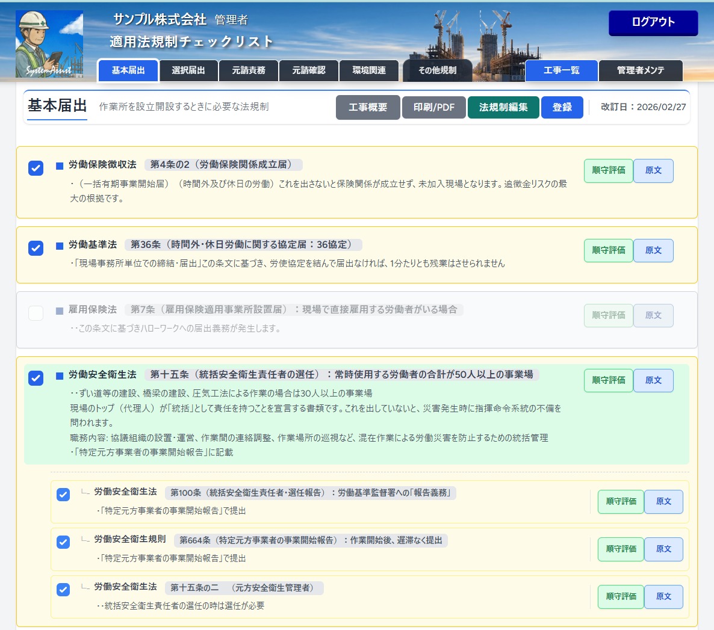Open 順守評価 for 労働保険徴収法 row
714x630 pixels.
click(608, 171)
